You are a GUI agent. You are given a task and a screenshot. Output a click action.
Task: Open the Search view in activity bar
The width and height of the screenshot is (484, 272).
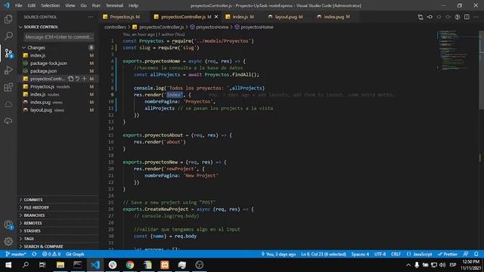tap(8, 36)
